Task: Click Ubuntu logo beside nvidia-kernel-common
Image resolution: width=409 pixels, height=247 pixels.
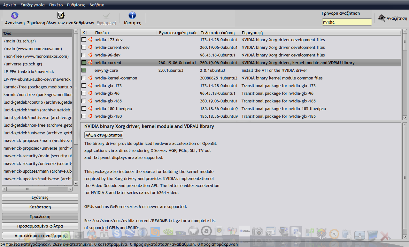Action: [90, 78]
